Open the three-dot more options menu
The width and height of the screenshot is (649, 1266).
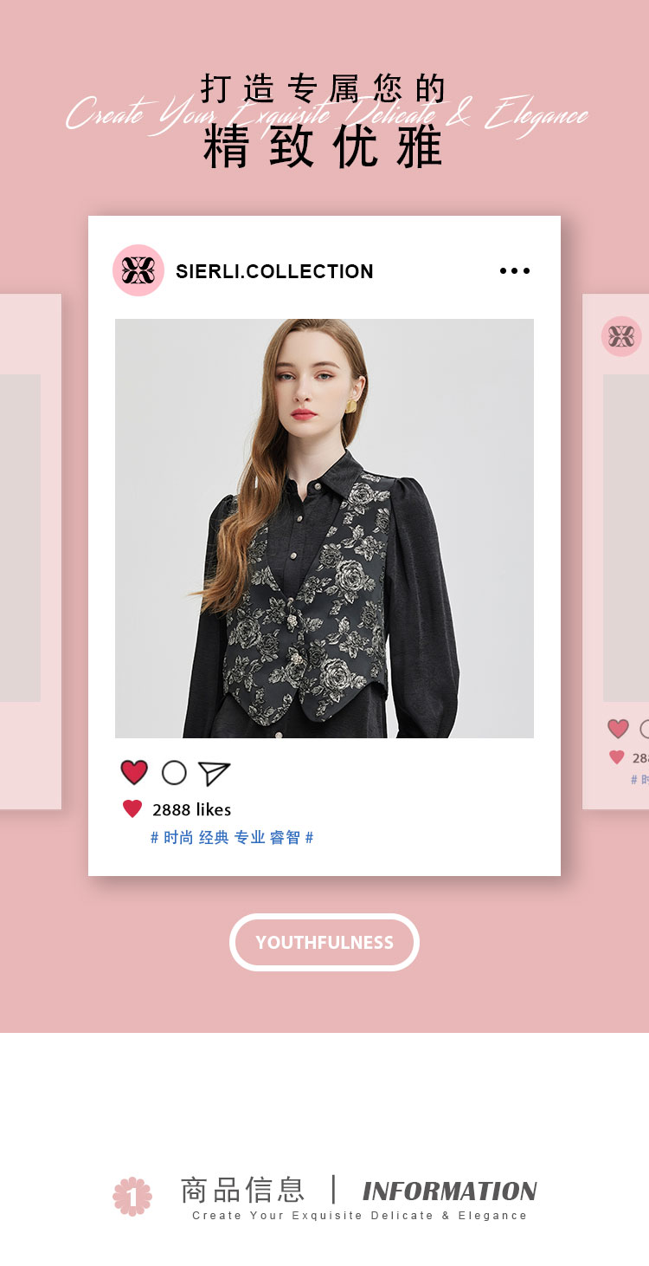(515, 271)
